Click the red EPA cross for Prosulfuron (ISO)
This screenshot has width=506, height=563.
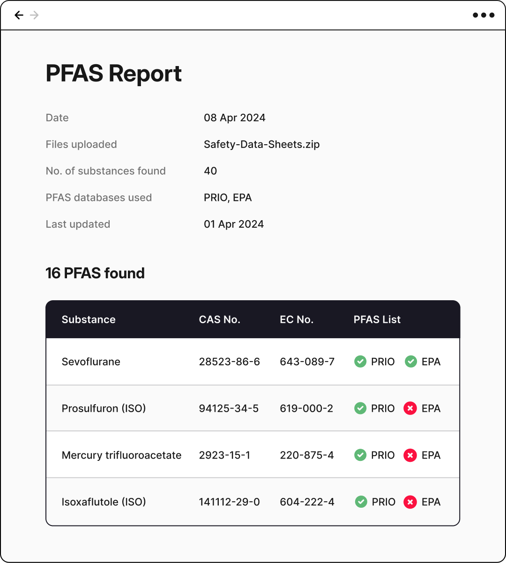point(410,408)
